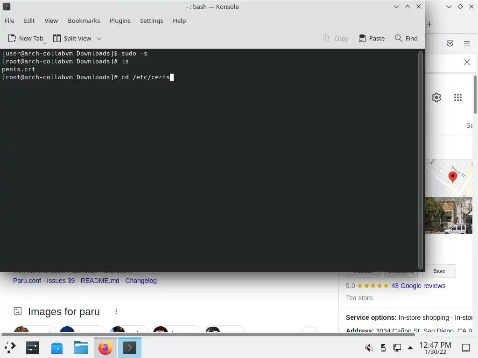Viewport: 478px width, 358px height.
Task: Open the three-dot menu beside Images for paru
Action: point(116,311)
